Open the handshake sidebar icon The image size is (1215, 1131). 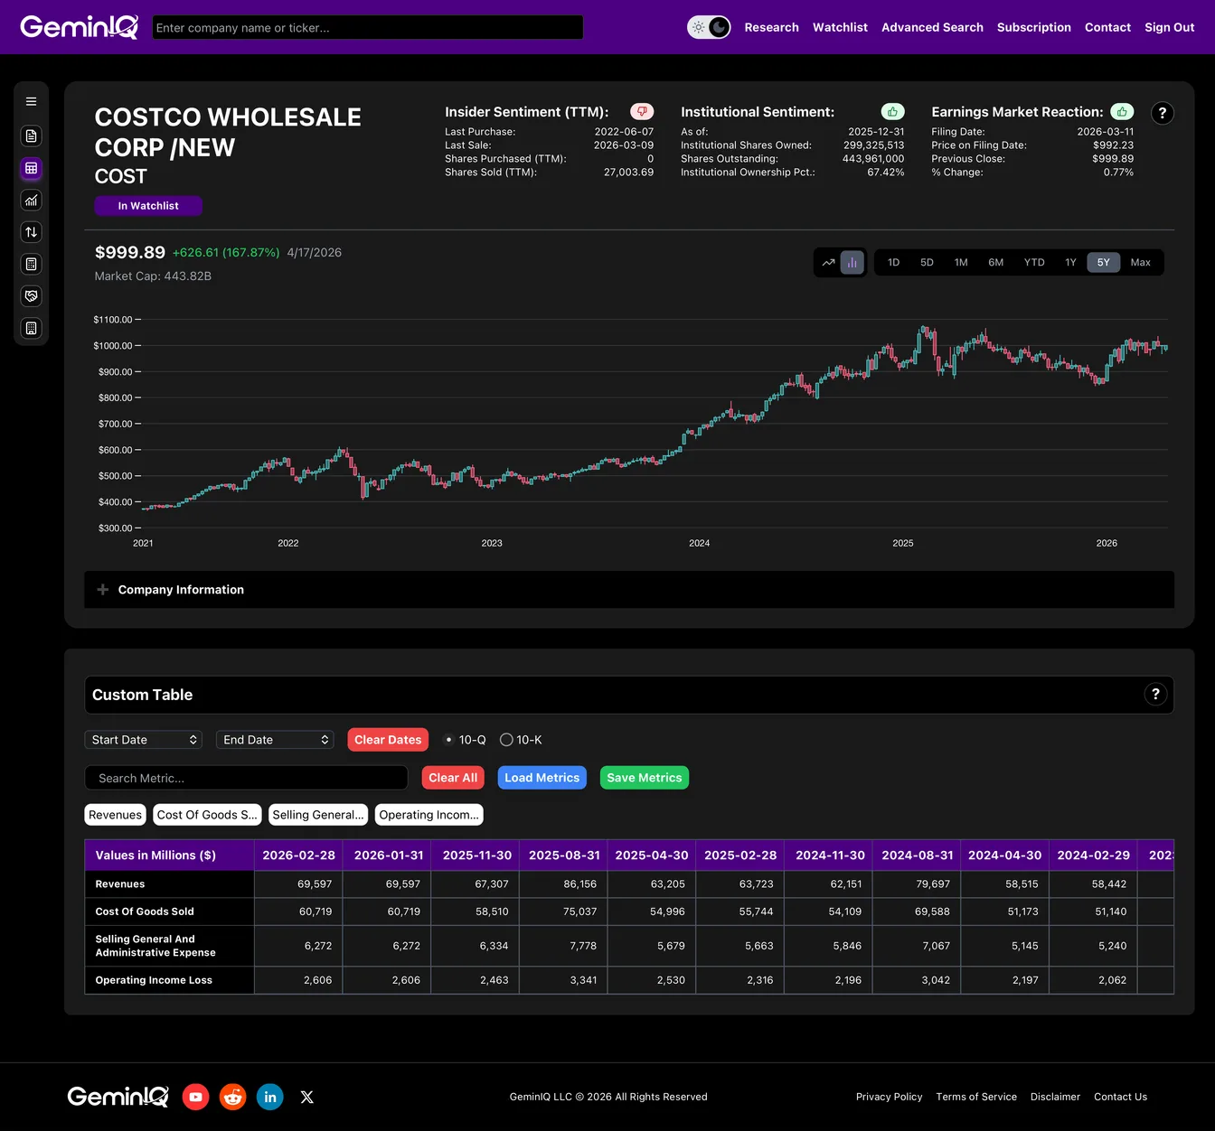tap(31, 296)
